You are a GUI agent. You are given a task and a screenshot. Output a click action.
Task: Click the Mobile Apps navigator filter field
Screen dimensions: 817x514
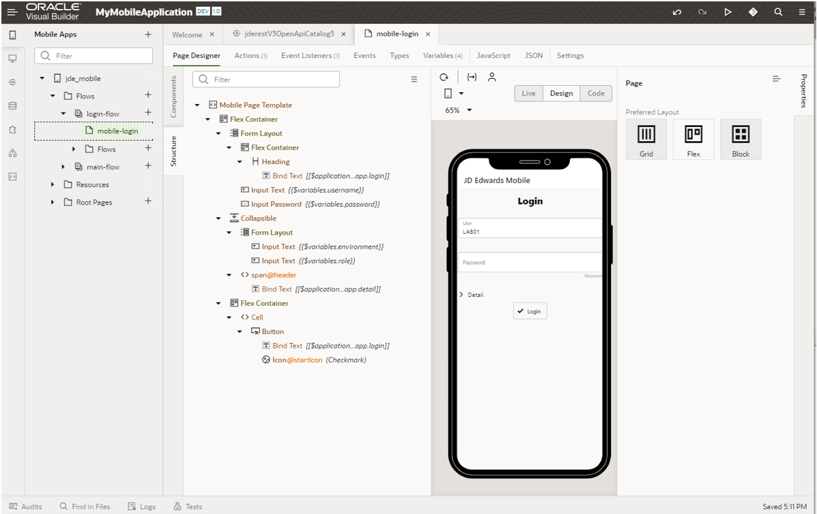tap(94, 56)
